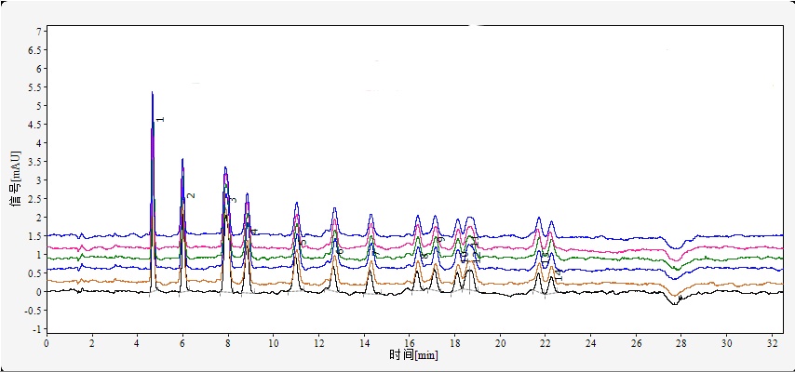The height and width of the screenshot is (372, 795).
Task: Click the 16 tick label on time axis
Action: coord(409,342)
